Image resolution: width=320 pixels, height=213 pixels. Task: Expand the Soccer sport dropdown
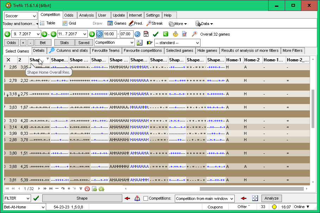(x=34, y=16)
